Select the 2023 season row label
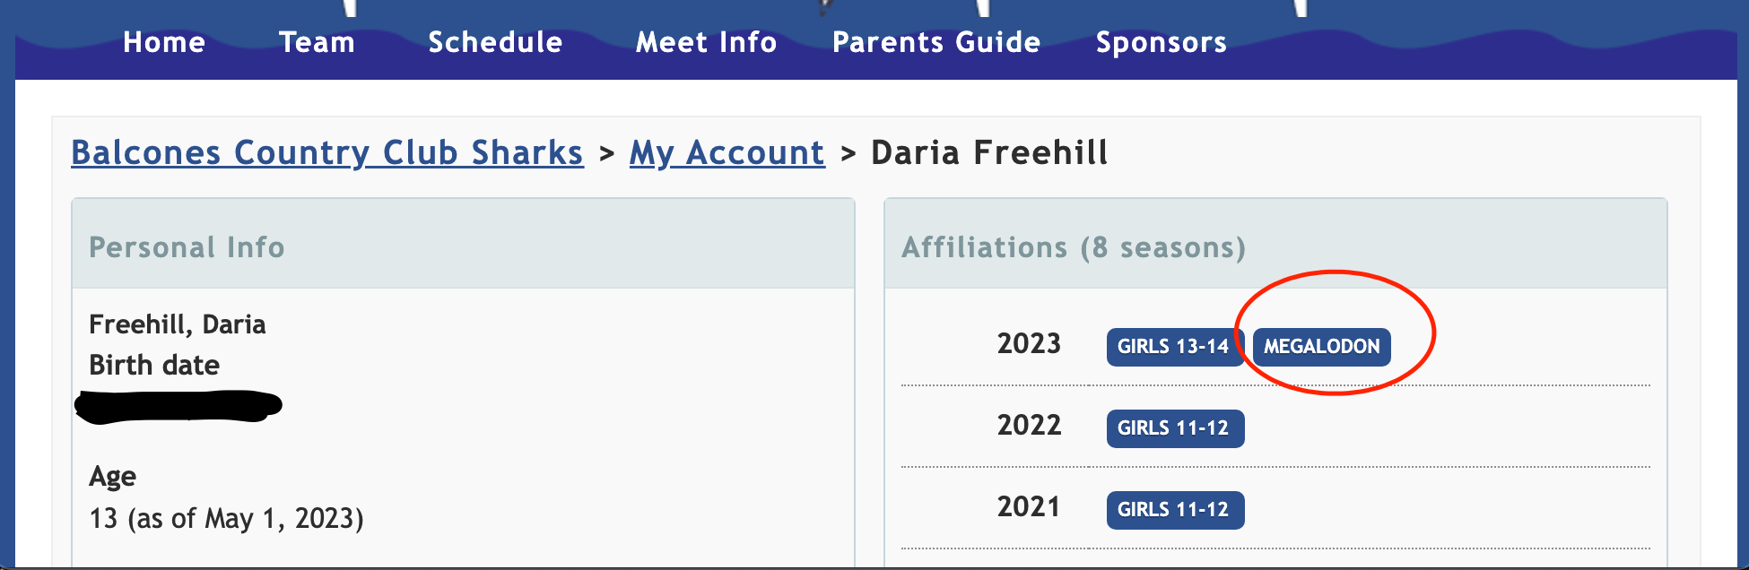Screen dimensions: 1749x570 coord(1029,343)
